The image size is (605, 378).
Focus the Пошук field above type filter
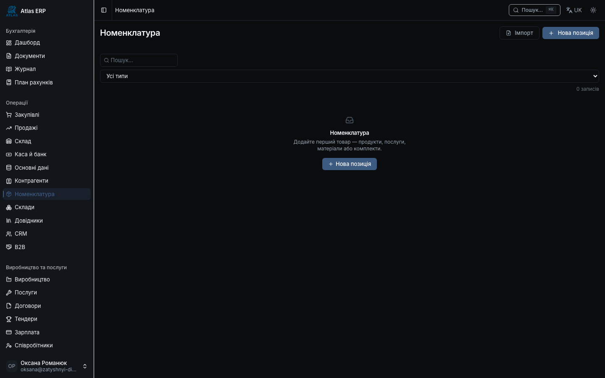coord(139,60)
